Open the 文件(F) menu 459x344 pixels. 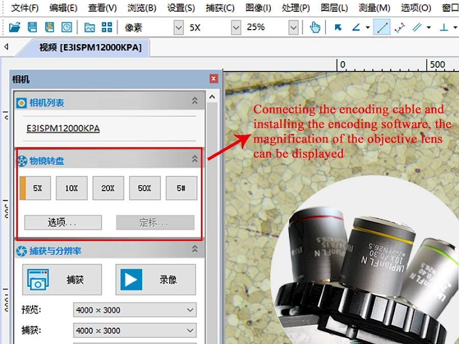25,8
